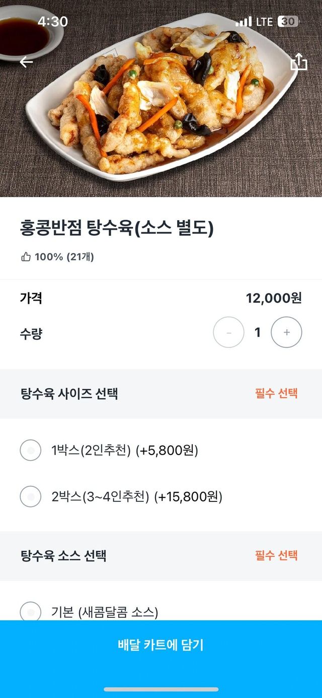Tap the battery level indicator
322x698 pixels.
pos(288,22)
